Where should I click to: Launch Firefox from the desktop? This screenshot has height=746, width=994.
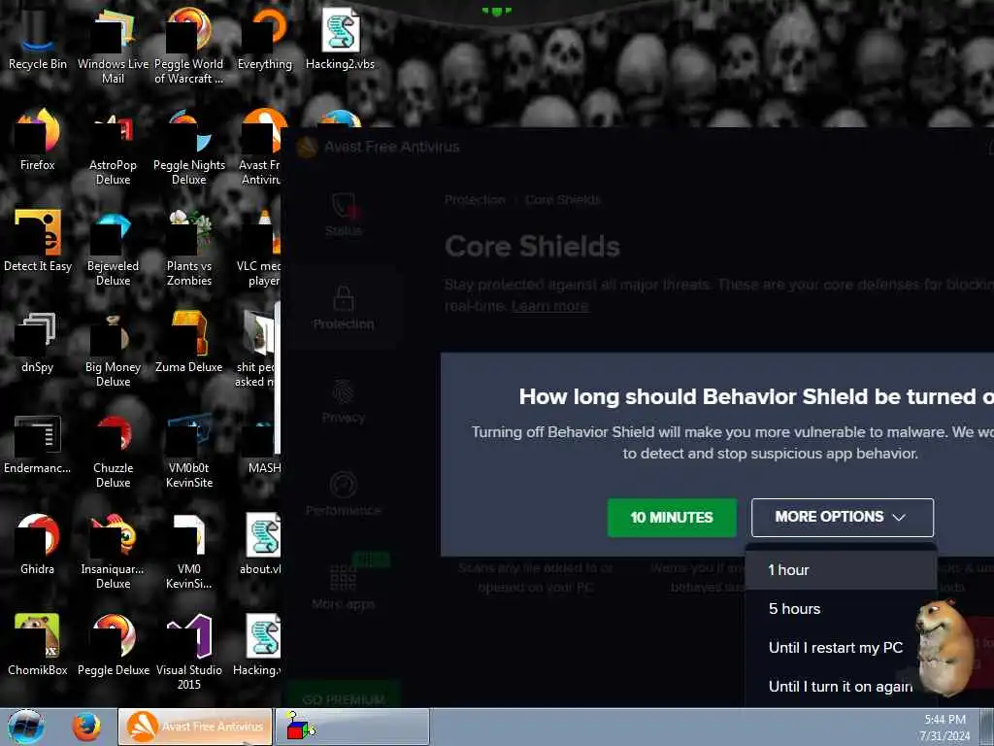coord(37,140)
